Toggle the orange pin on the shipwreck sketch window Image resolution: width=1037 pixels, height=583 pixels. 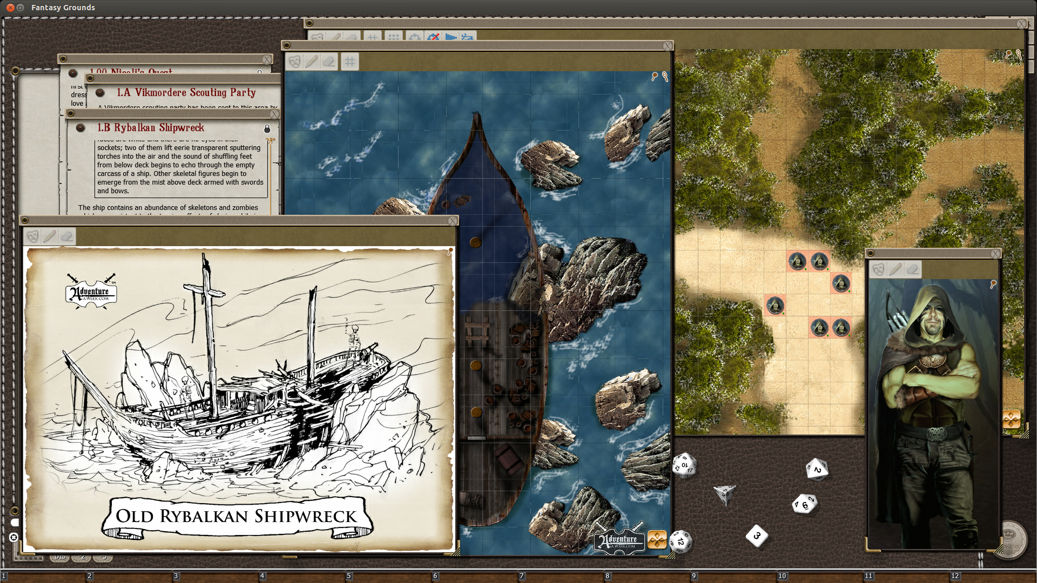click(x=451, y=250)
